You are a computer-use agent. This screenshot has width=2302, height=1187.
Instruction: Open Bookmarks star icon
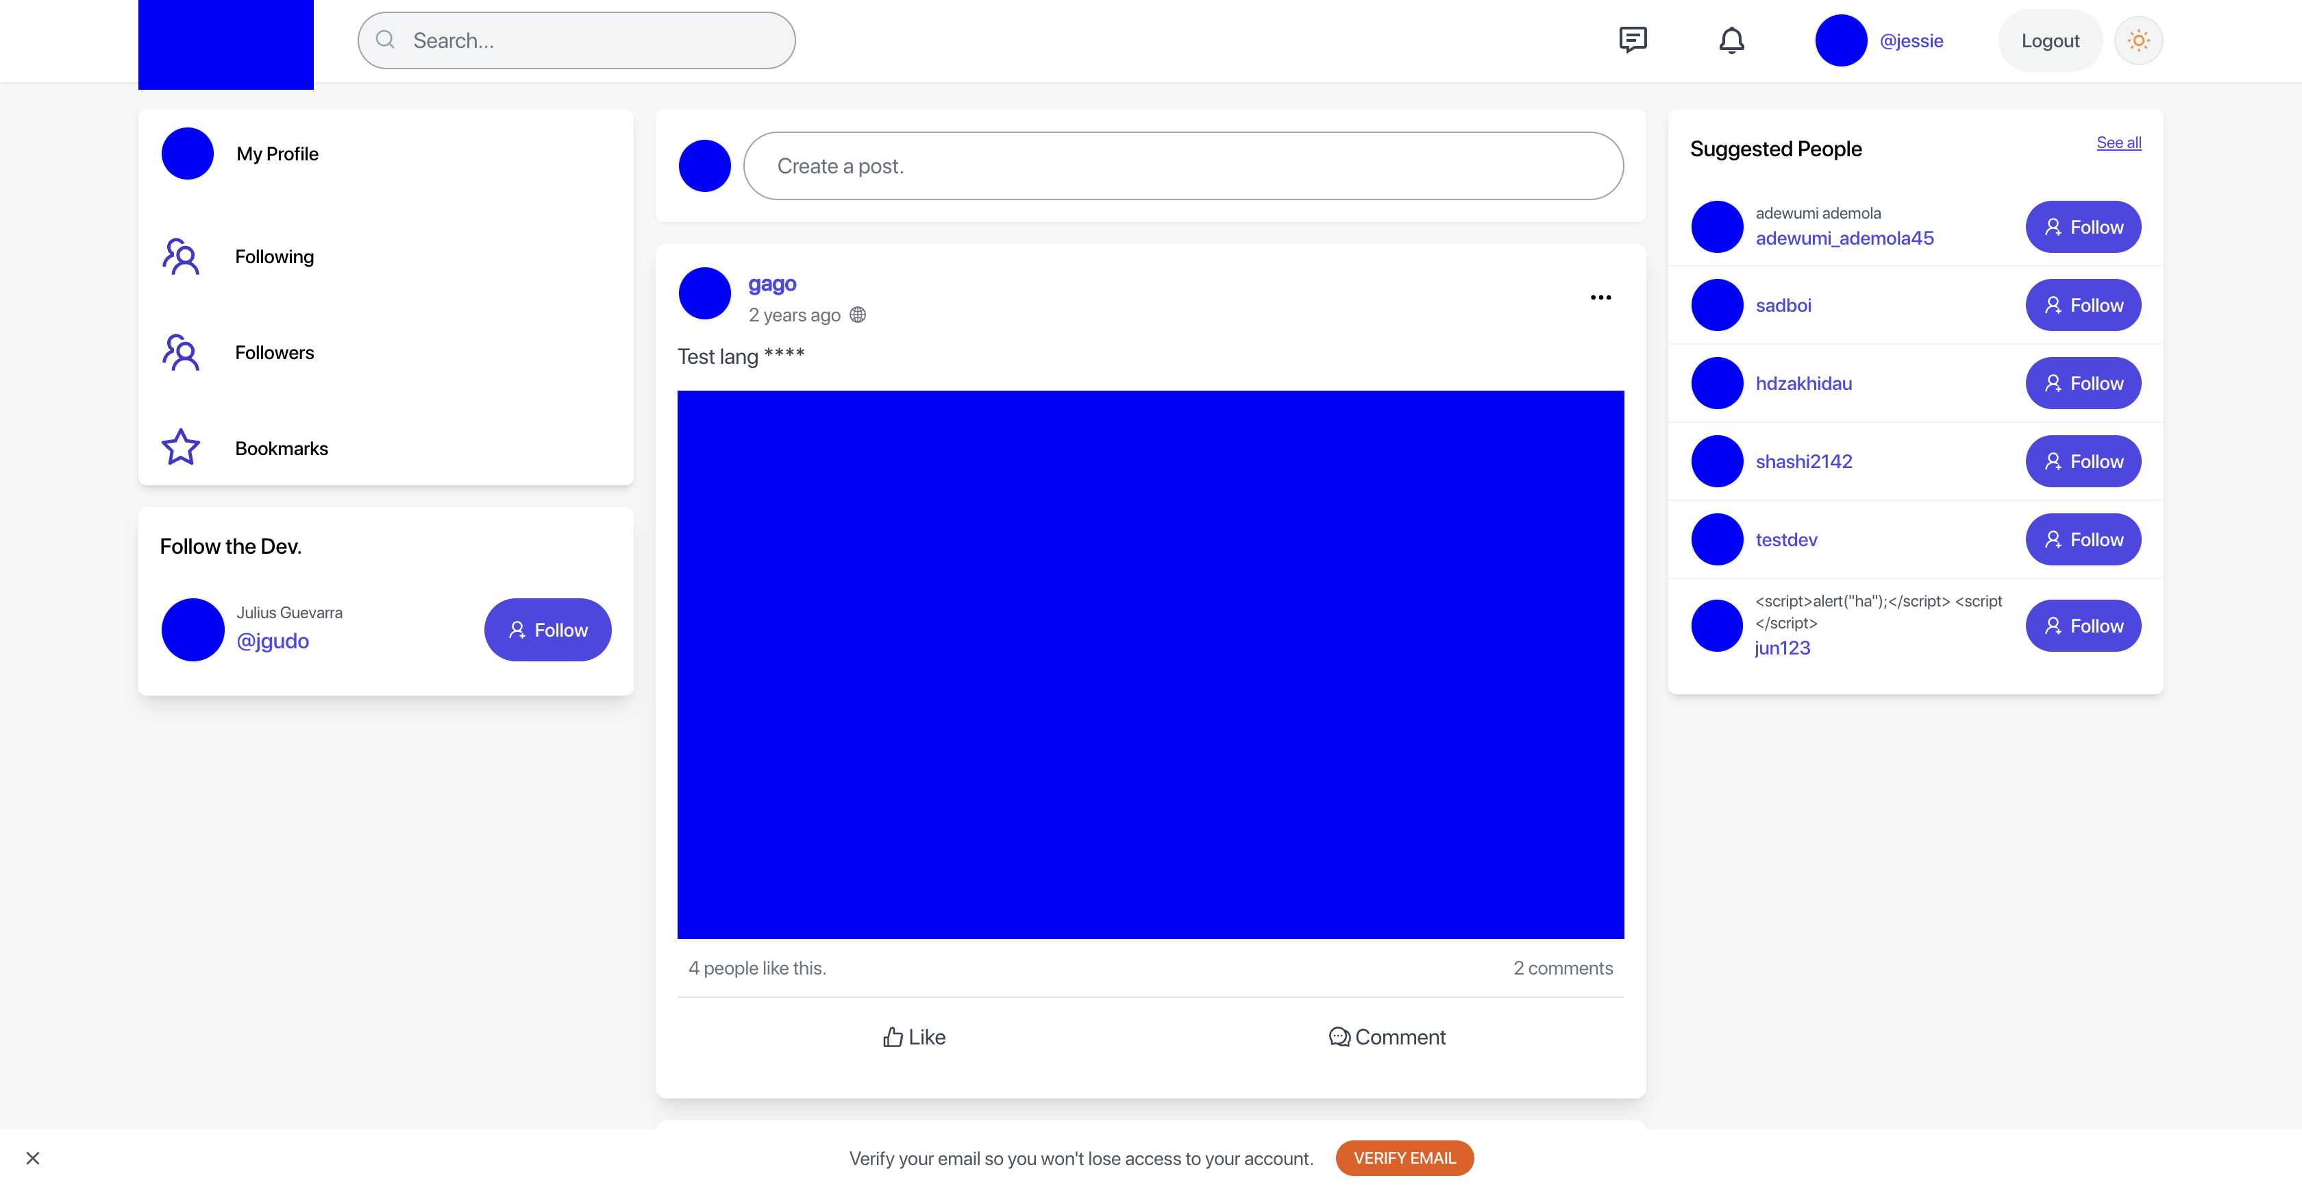180,448
